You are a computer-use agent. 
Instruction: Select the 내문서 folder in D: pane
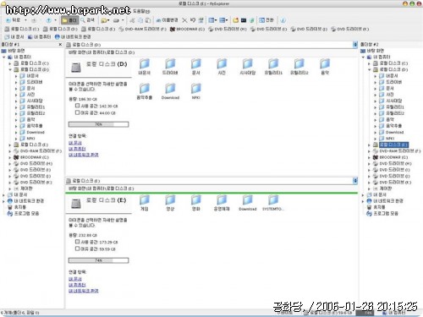[x=145, y=67]
